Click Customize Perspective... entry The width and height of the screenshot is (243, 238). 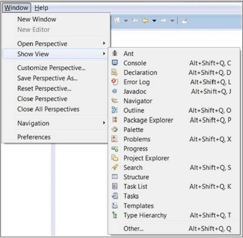(51, 68)
